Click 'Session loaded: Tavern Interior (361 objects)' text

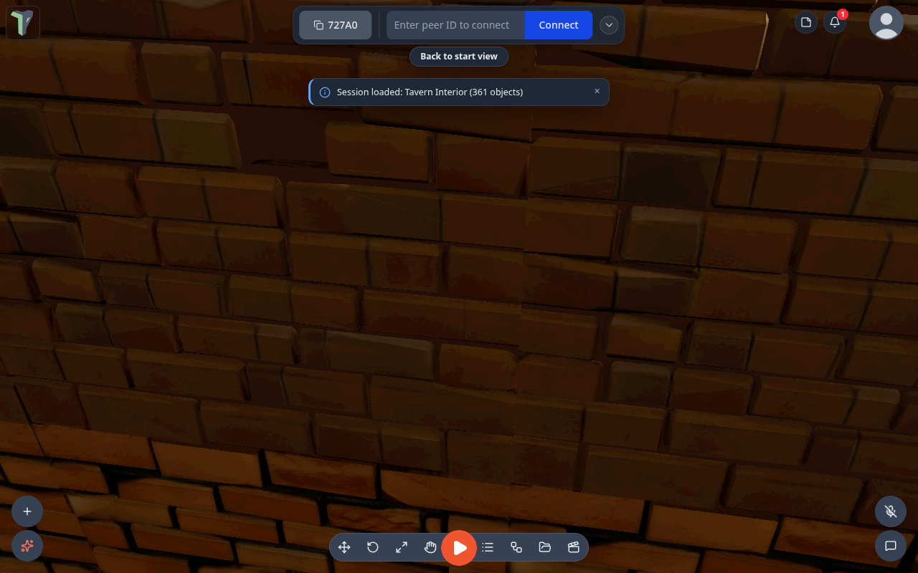tap(430, 92)
